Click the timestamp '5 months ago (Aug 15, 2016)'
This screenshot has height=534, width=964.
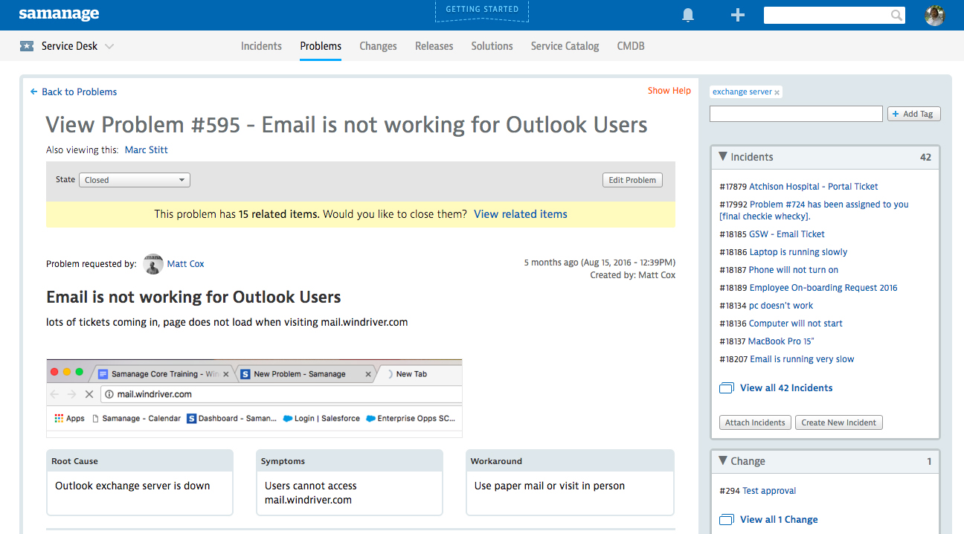tap(600, 263)
